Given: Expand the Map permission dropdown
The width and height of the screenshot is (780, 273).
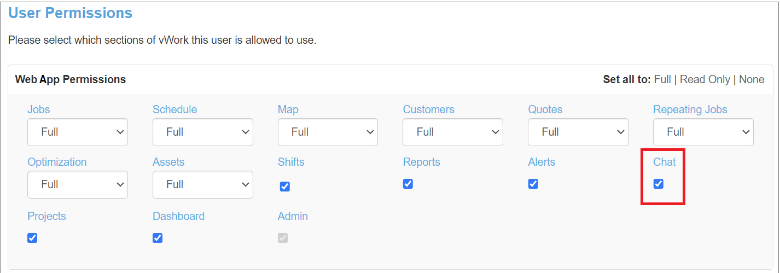Looking at the screenshot, I should (328, 132).
